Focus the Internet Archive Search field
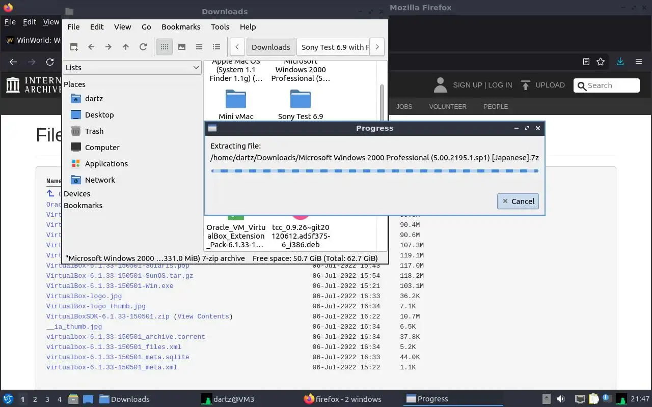652x407 pixels. [606, 85]
